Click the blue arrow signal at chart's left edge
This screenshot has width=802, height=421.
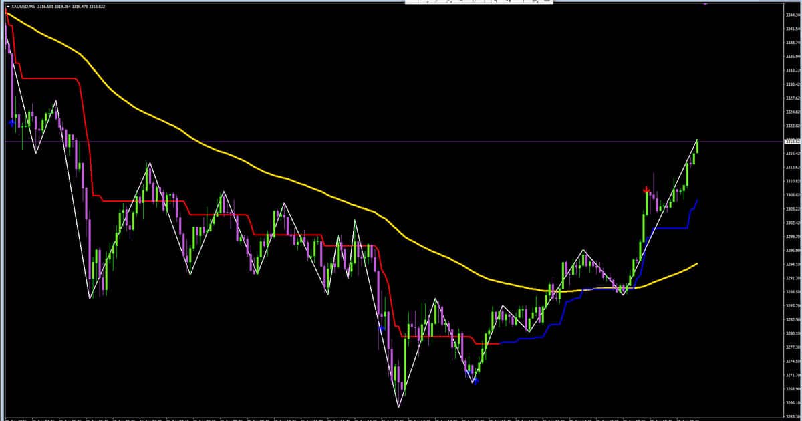pos(12,122)
